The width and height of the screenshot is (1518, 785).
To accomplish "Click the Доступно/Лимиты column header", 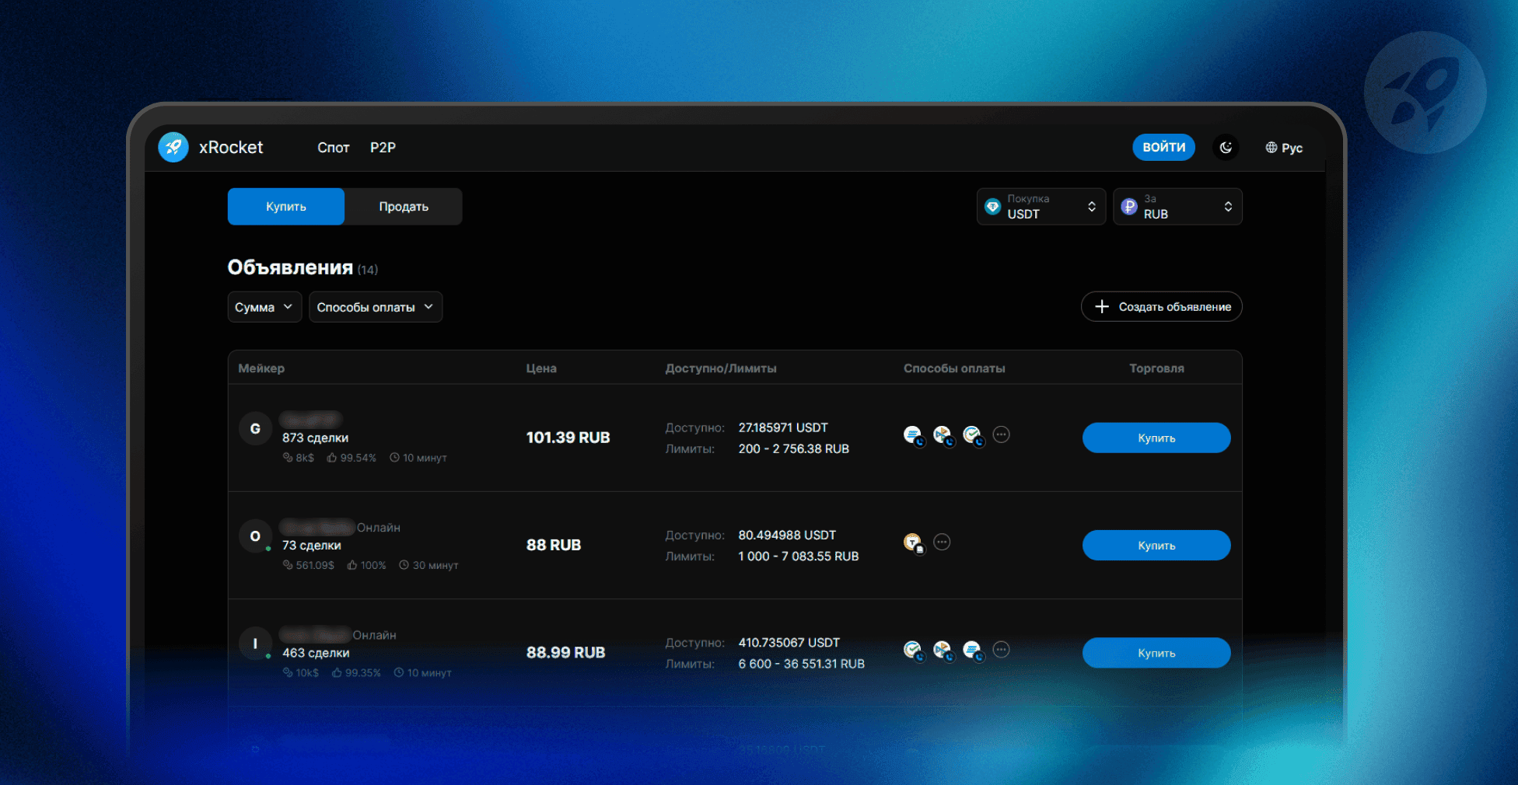I will [721, 368].
